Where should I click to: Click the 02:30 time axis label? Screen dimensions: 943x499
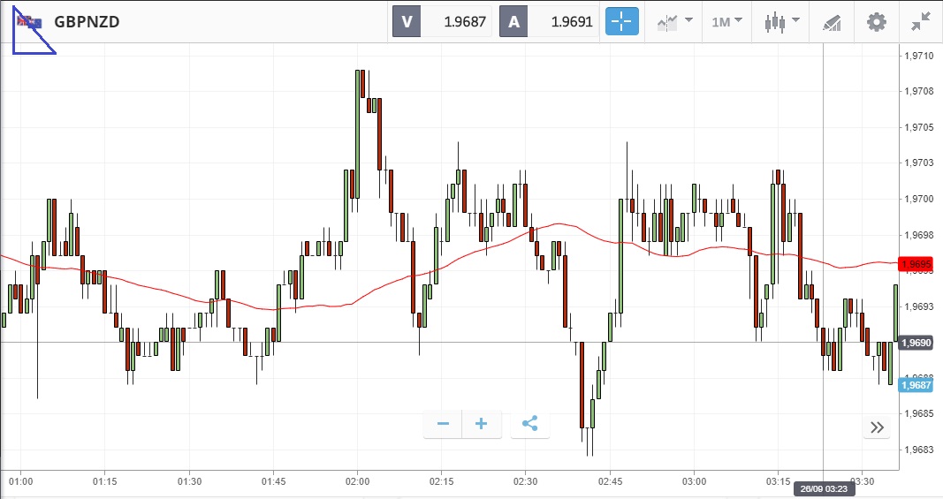525,482
